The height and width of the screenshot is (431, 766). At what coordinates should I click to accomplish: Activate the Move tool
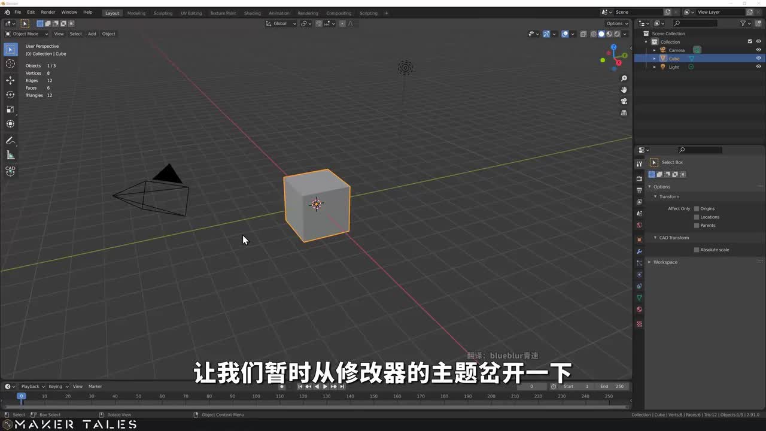click(x=10, y=80)
